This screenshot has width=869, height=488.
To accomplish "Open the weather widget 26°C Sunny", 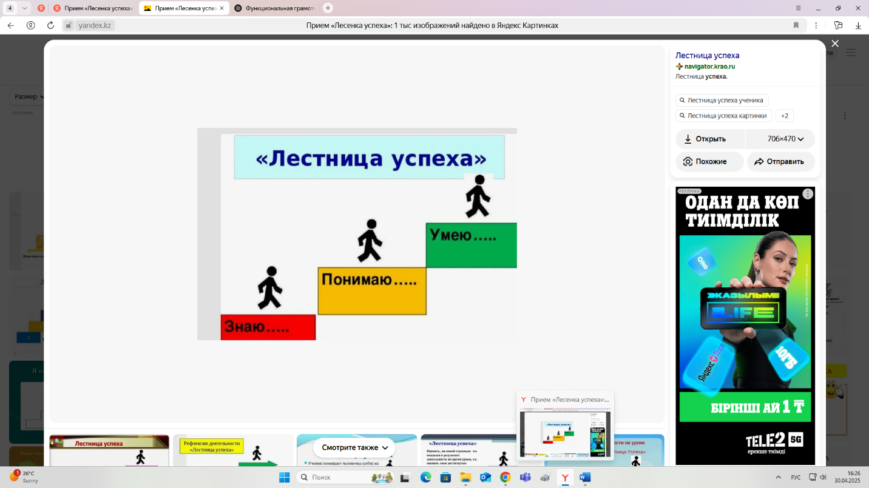I will [25, 477].
